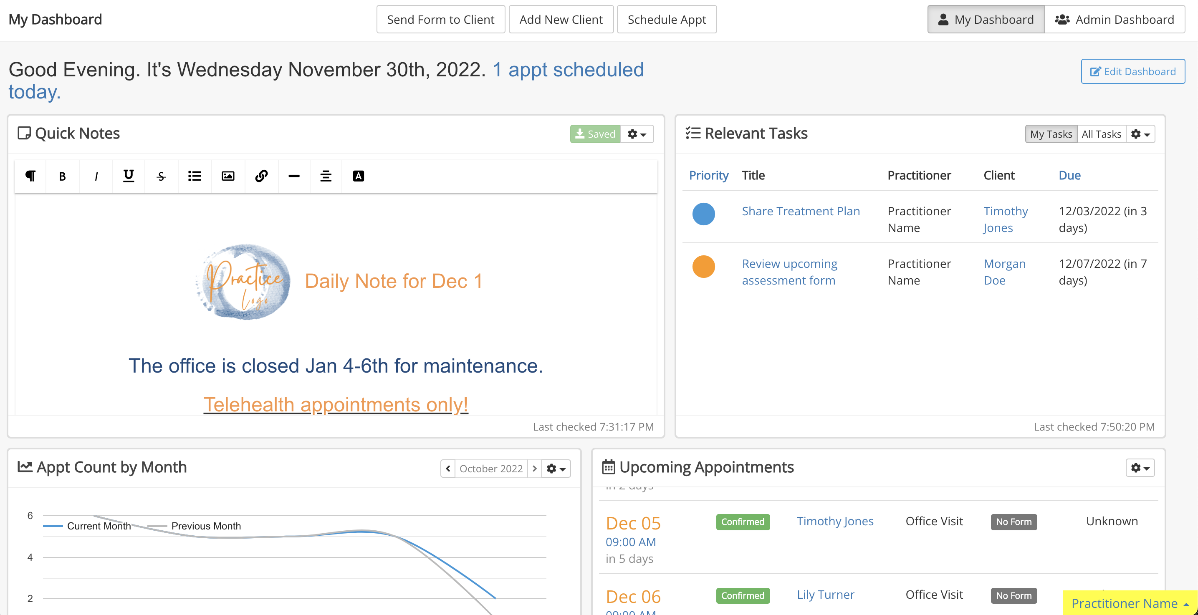Image resolution: width=1198 pixels, height=615 pixels.
Task: Click the Schedule Appt button
Action: (x=667, y=20)
